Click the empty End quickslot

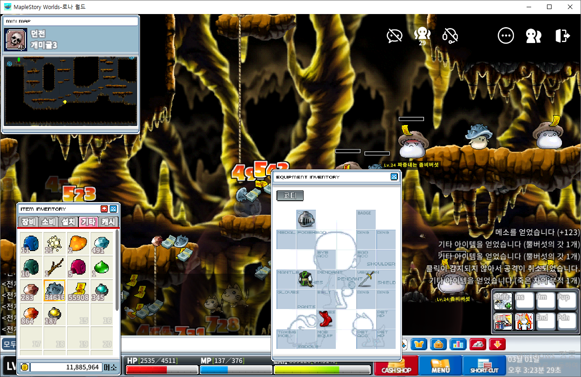coord(545,322)
